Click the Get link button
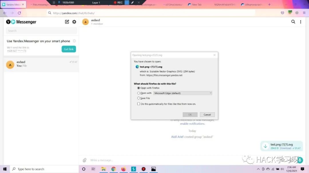This screenshot has width=309, height=173. (x=69, y=49)
